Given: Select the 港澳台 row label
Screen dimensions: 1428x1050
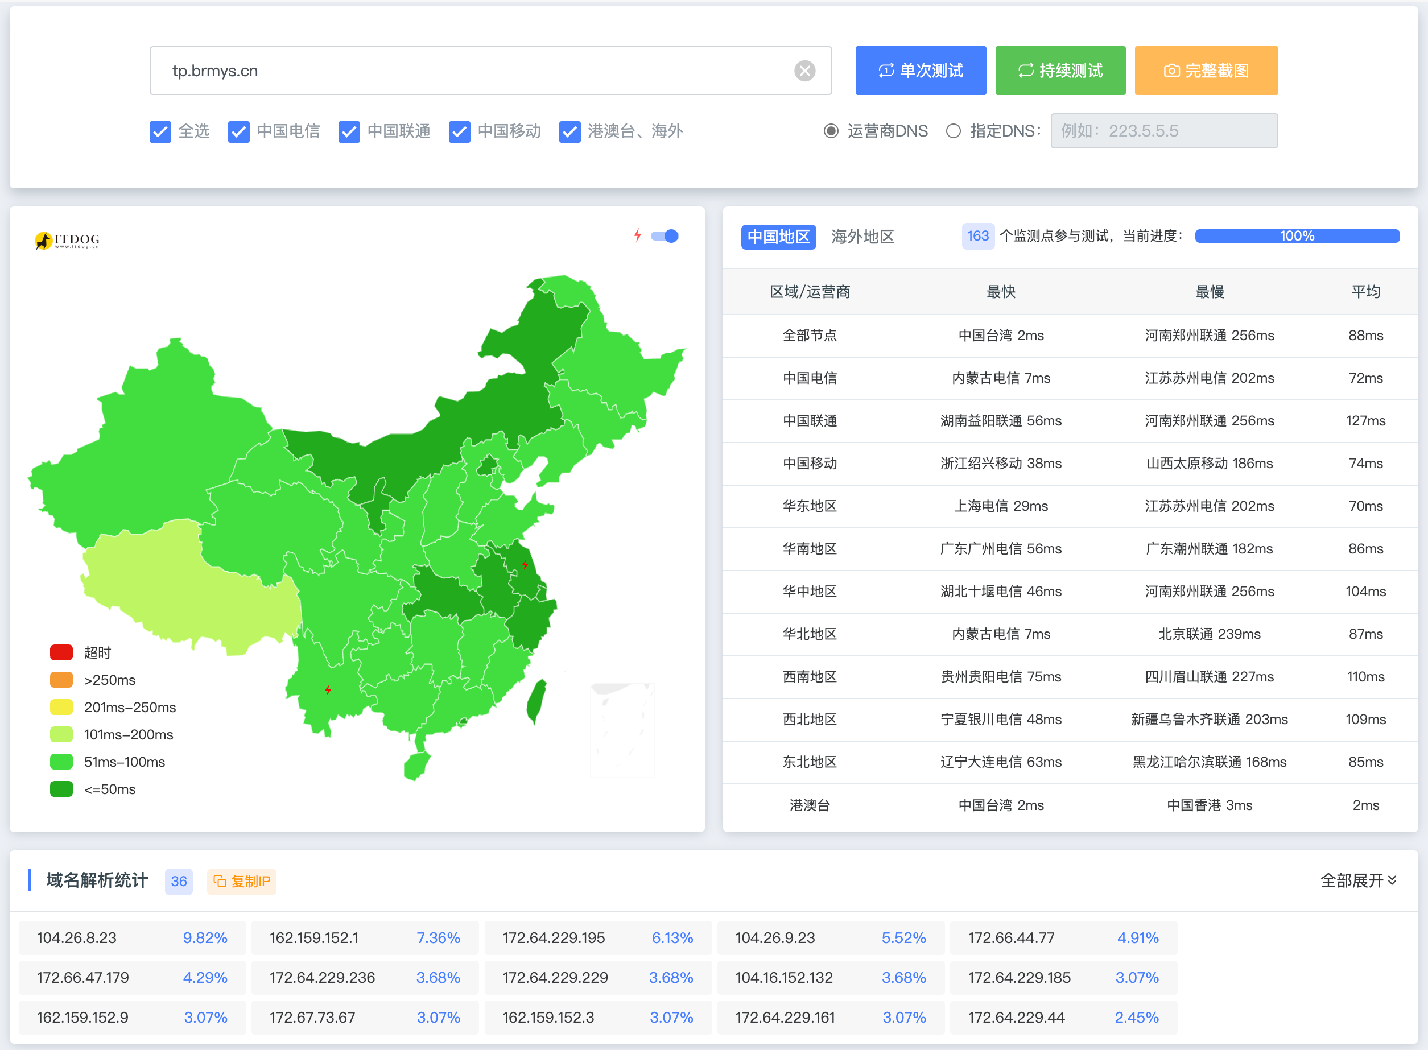Looking at the screenshot, I should coord(810,805).
